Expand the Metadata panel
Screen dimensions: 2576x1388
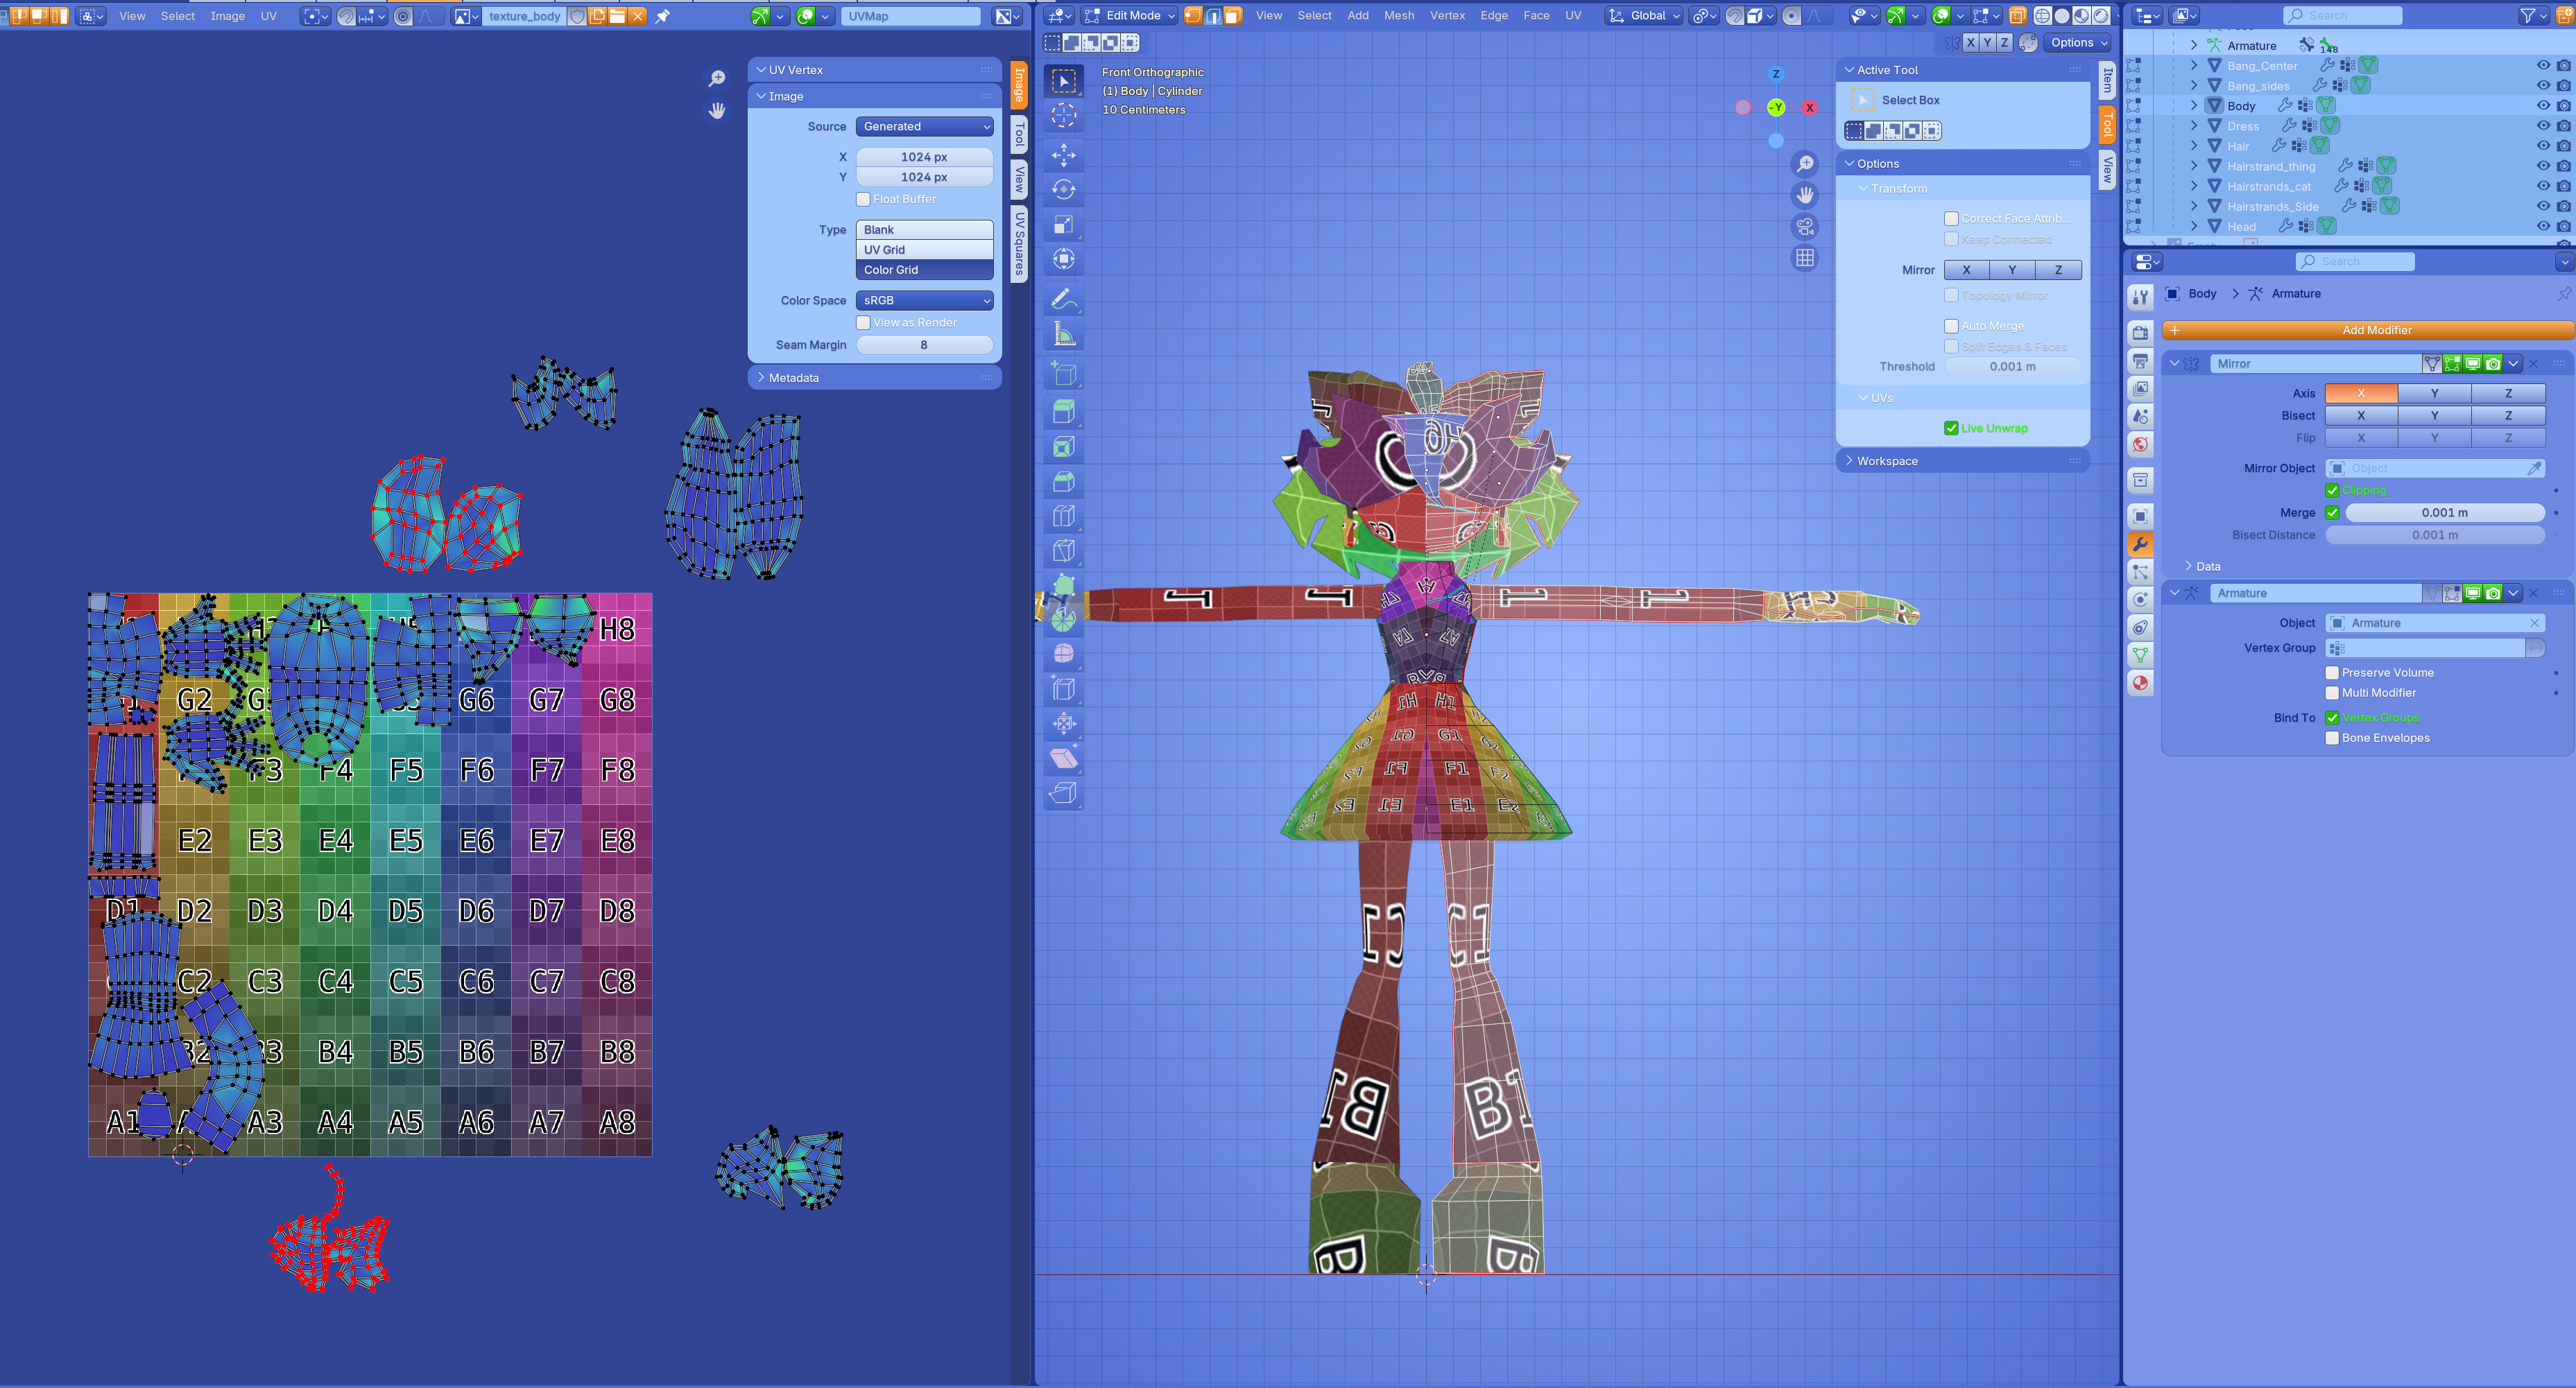tap(793, 378)
